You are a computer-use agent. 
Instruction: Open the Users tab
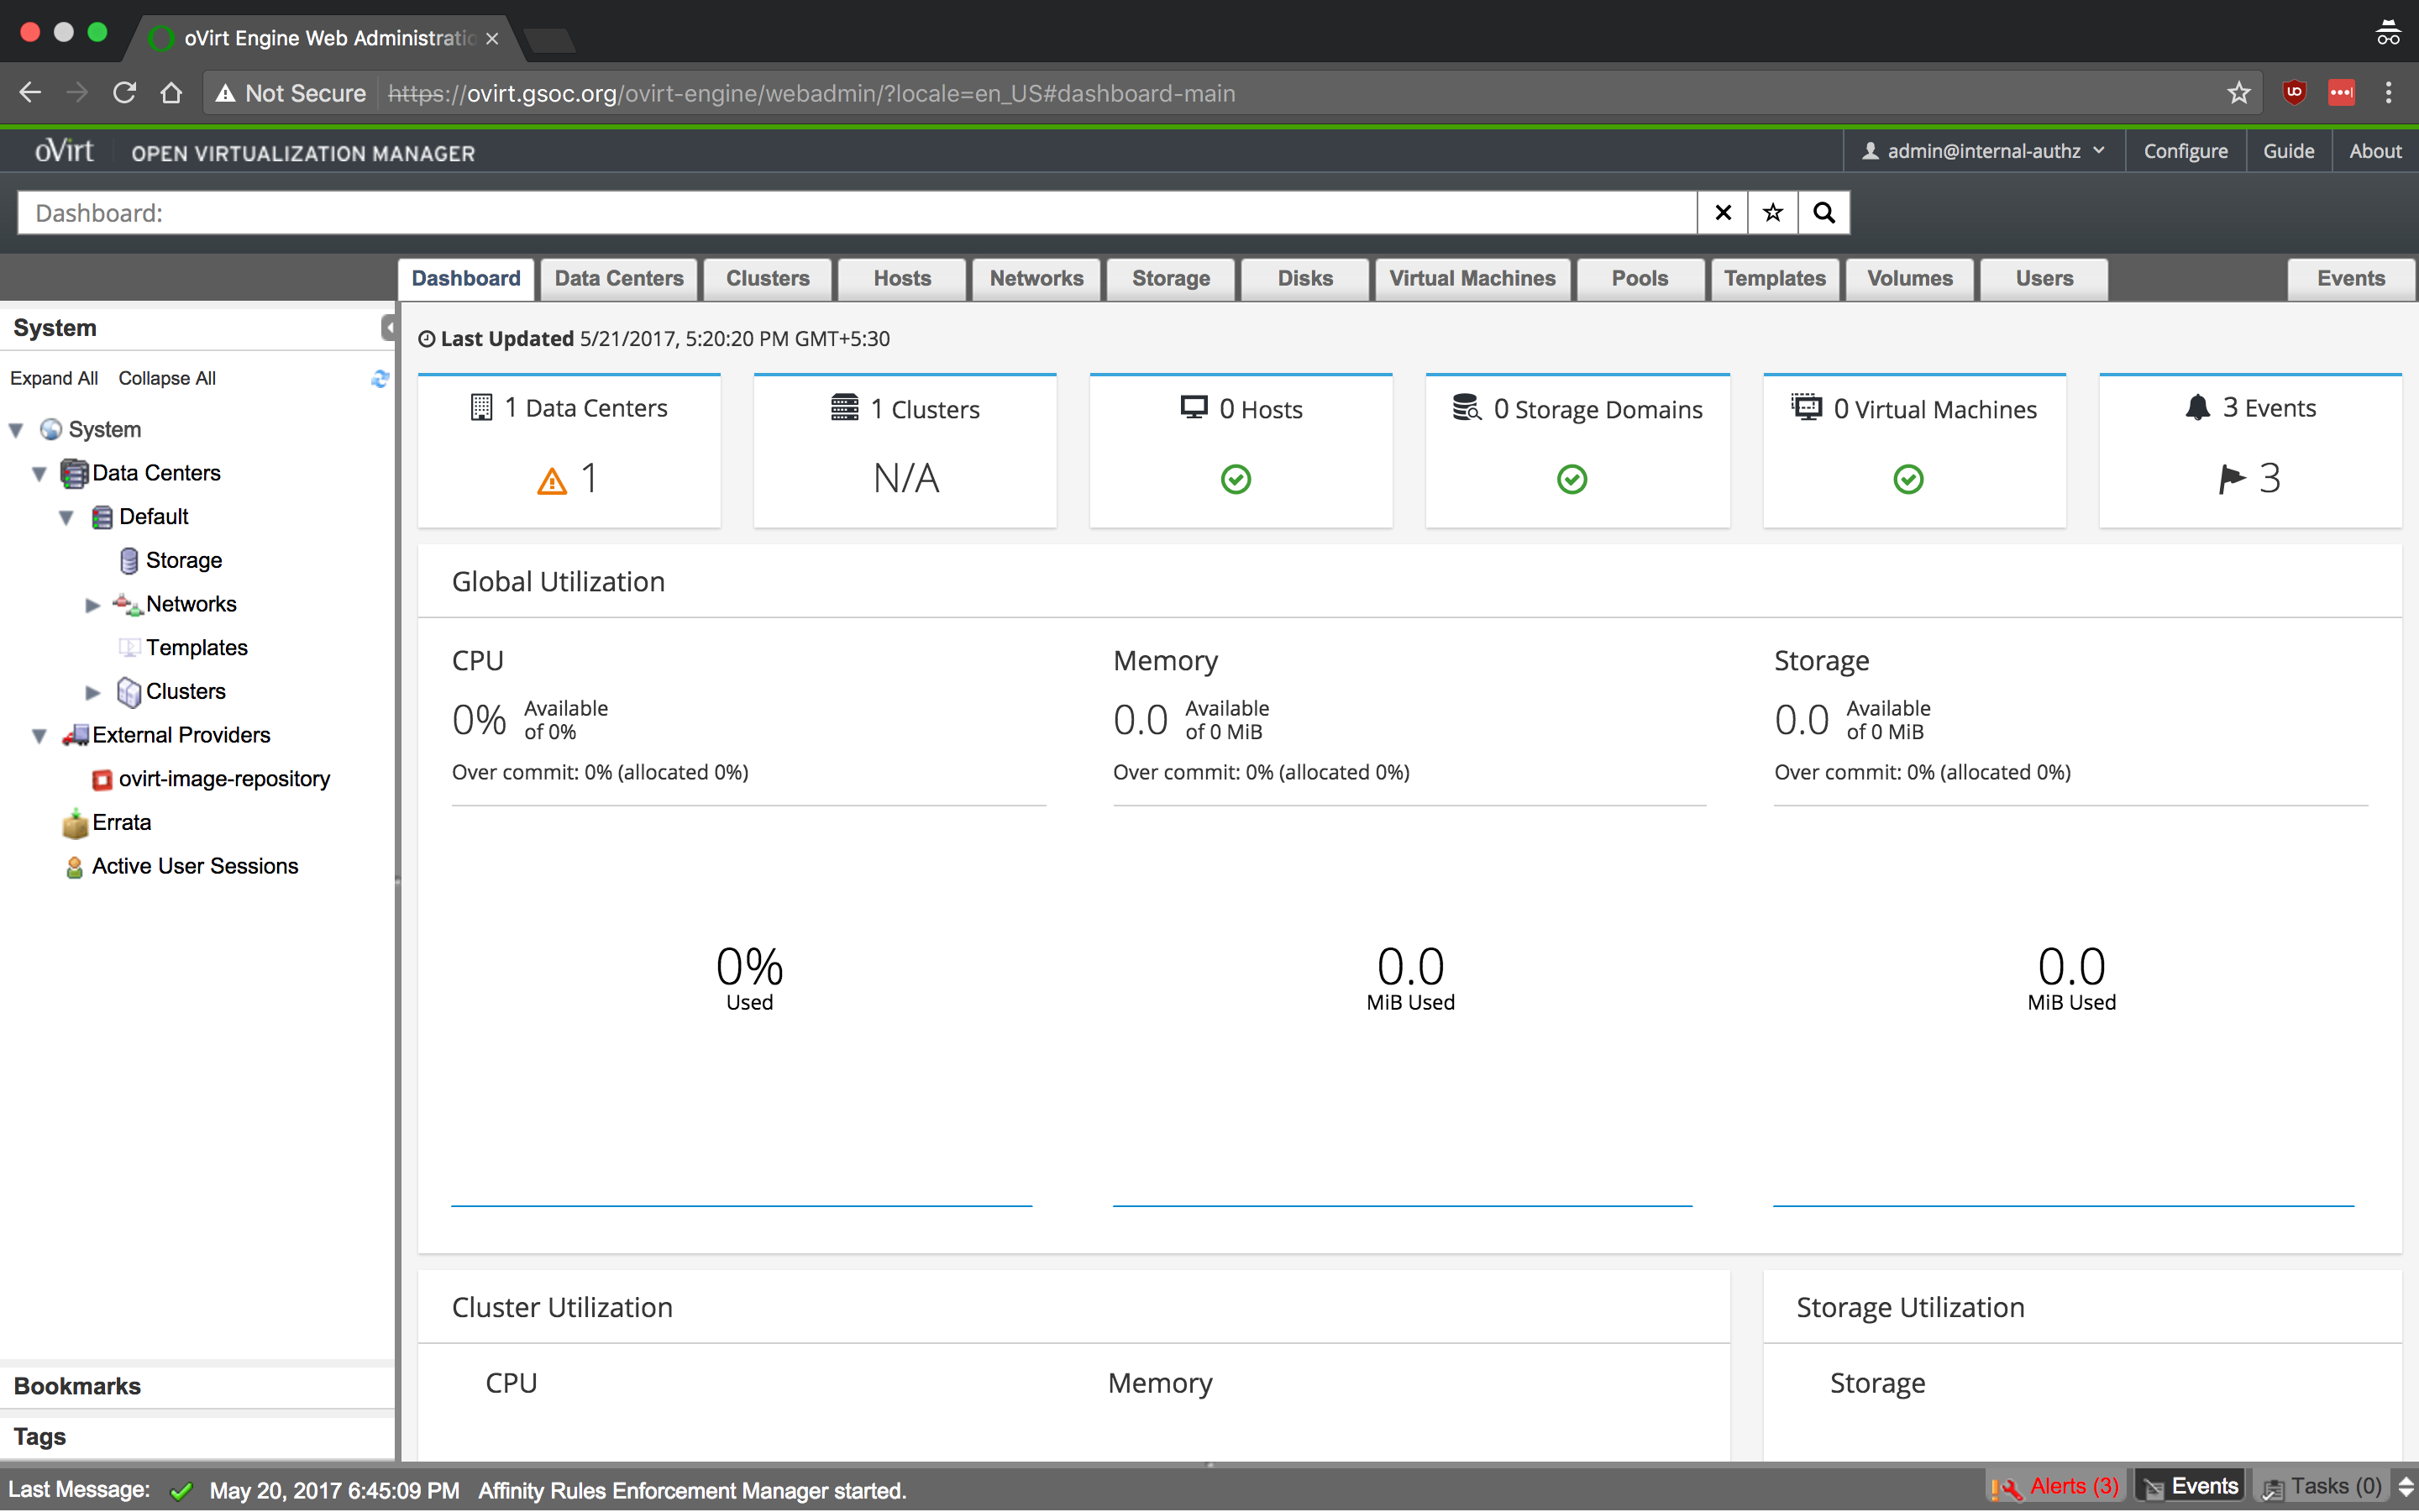(2044, 279)
